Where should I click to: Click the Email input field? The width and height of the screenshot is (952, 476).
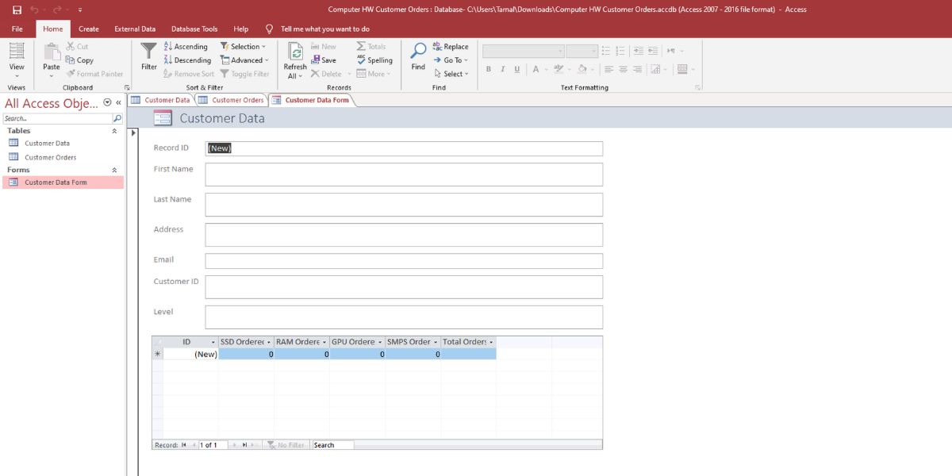point(403,261)
